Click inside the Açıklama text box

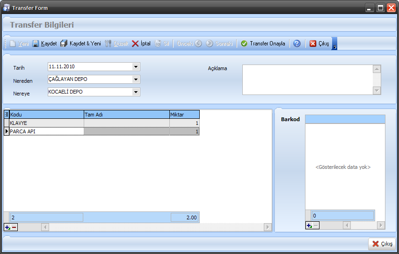(307, 80)
